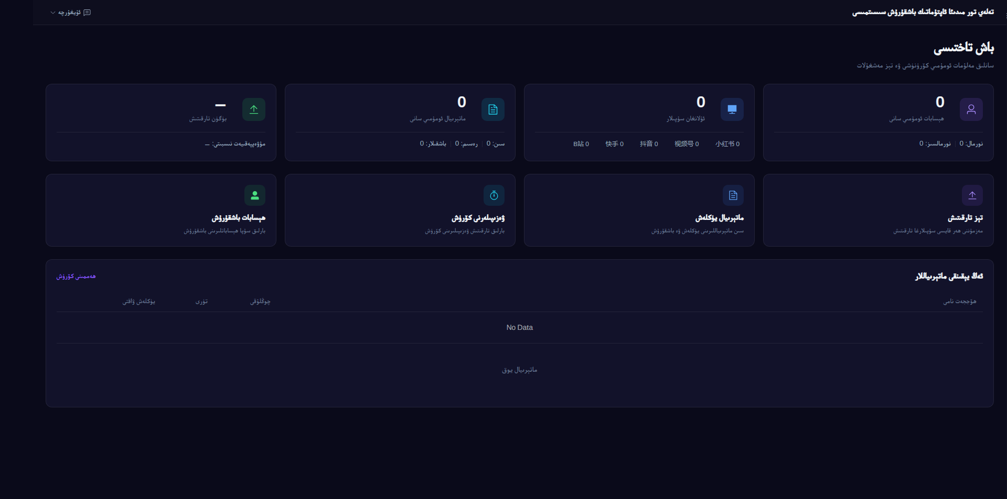Click the dashboard subtitle under the heading

tap(925, 65)
